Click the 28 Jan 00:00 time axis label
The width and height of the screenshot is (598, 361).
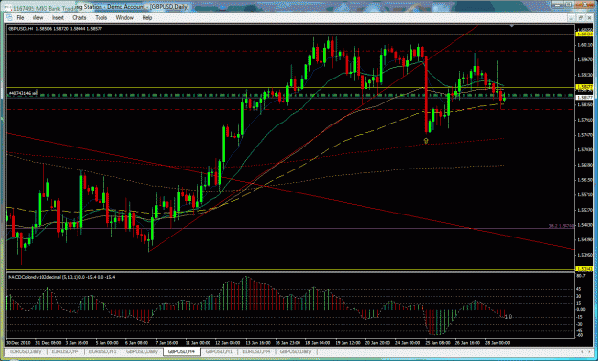pos(498,342)
